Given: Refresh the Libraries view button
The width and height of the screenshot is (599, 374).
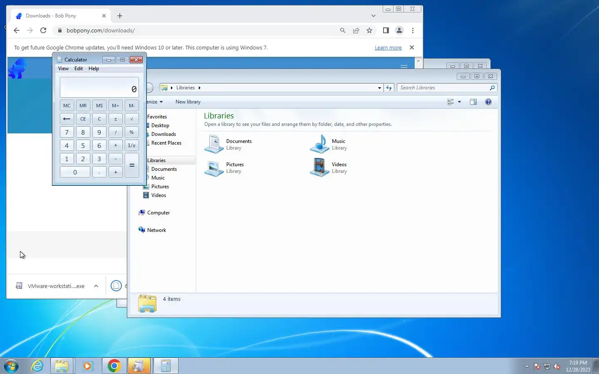Looking at the screenshot, I should (389, 88).
